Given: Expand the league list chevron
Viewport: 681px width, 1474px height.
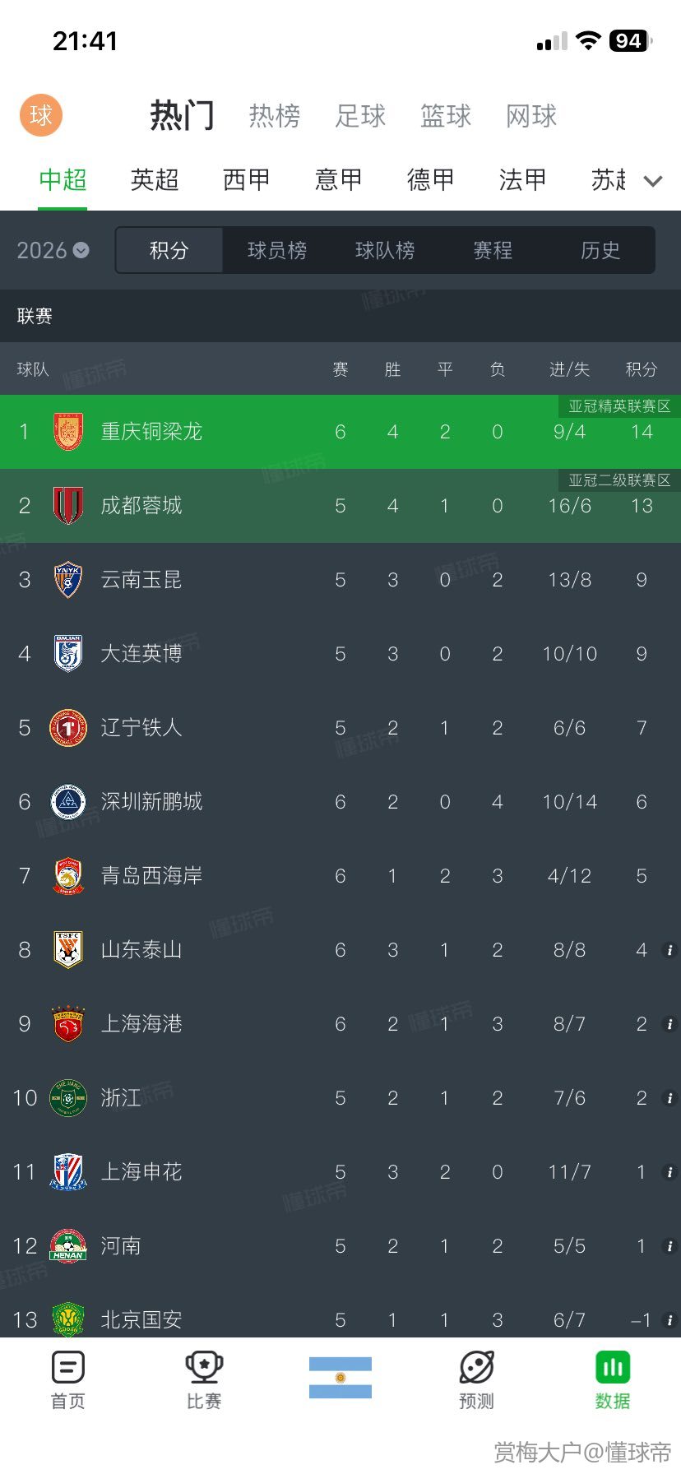Looking at the screenshot, I should pos(653,181).
